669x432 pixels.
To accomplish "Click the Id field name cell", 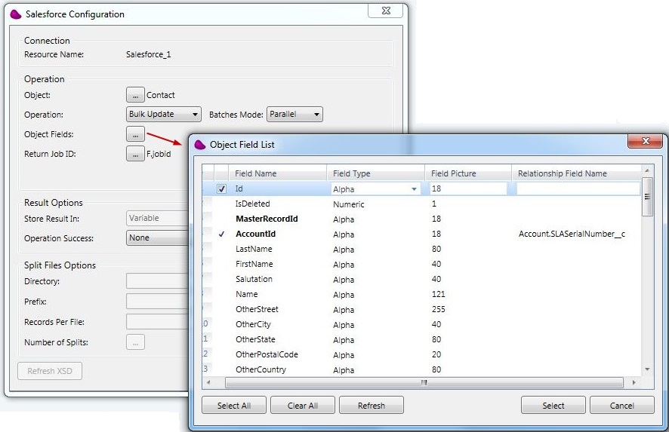I will (x=239, y=188).
